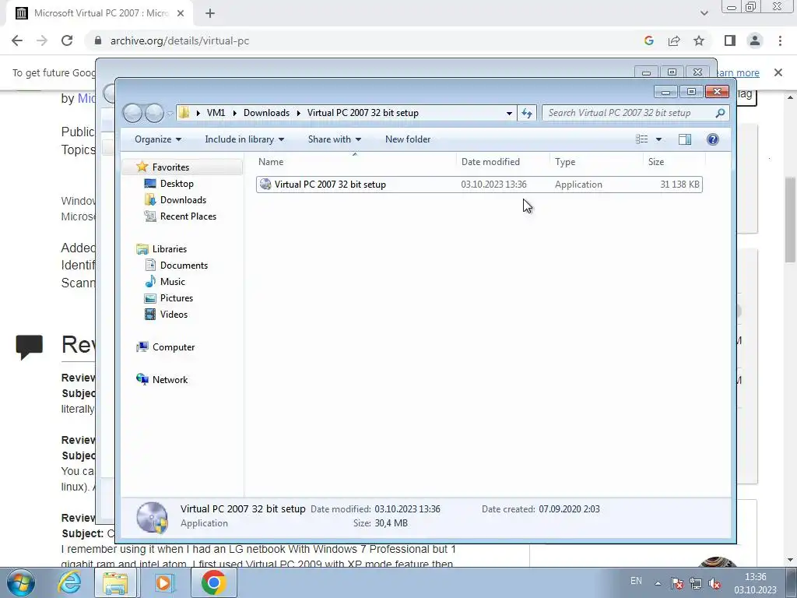Click the refresh button beside address bar
Screen dimensions: 797x598
coord(527,113)
